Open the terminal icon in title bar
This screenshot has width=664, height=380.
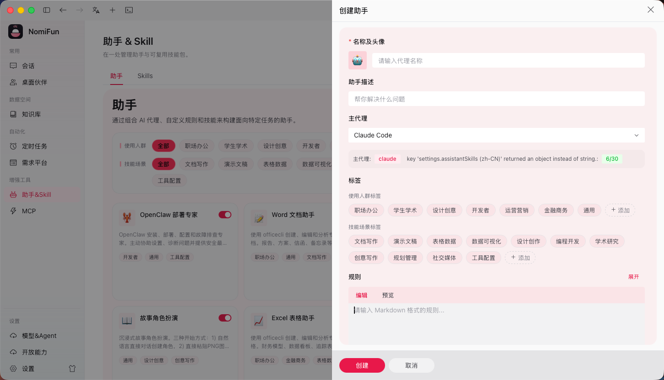129,10
